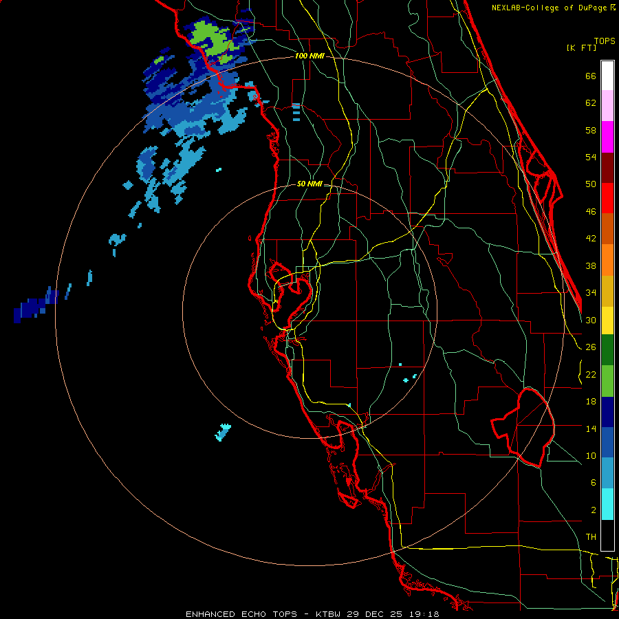The width and height of the screenshot is (619, 619).
Task: Click the yellow 30 K FT legend swatch
Action: 607,321
